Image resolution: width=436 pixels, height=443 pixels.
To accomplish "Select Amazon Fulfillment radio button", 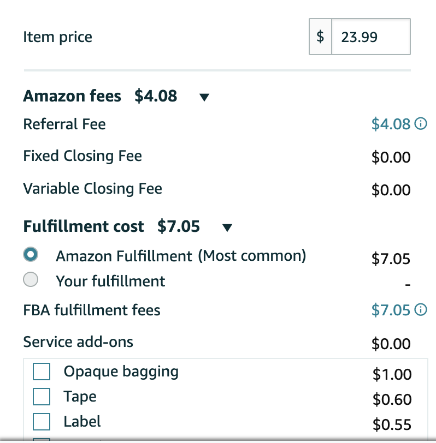I will click(31, 254).
